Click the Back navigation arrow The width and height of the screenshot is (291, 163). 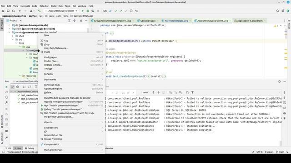[x=20, y=11]
